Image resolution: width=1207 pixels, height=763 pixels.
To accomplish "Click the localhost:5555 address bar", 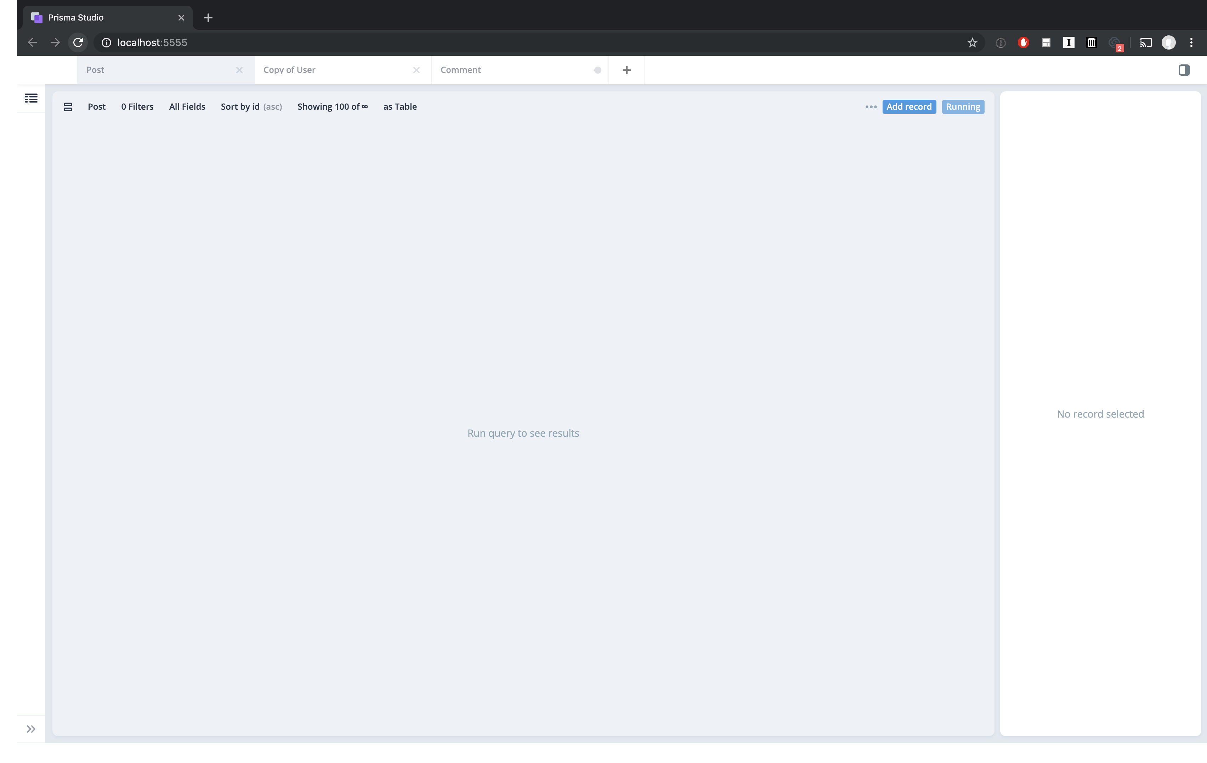I will point(152,42).
